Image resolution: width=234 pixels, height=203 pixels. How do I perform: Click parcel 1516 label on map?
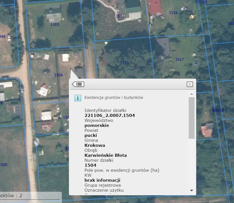(x=173, y=13)
